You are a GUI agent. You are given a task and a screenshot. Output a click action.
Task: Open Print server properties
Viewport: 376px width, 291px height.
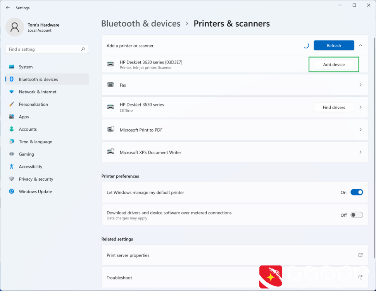pos(235,255)
